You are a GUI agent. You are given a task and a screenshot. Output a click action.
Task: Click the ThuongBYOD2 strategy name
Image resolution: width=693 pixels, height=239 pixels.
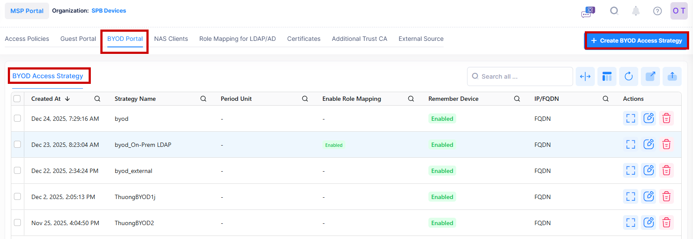[134, 223]
